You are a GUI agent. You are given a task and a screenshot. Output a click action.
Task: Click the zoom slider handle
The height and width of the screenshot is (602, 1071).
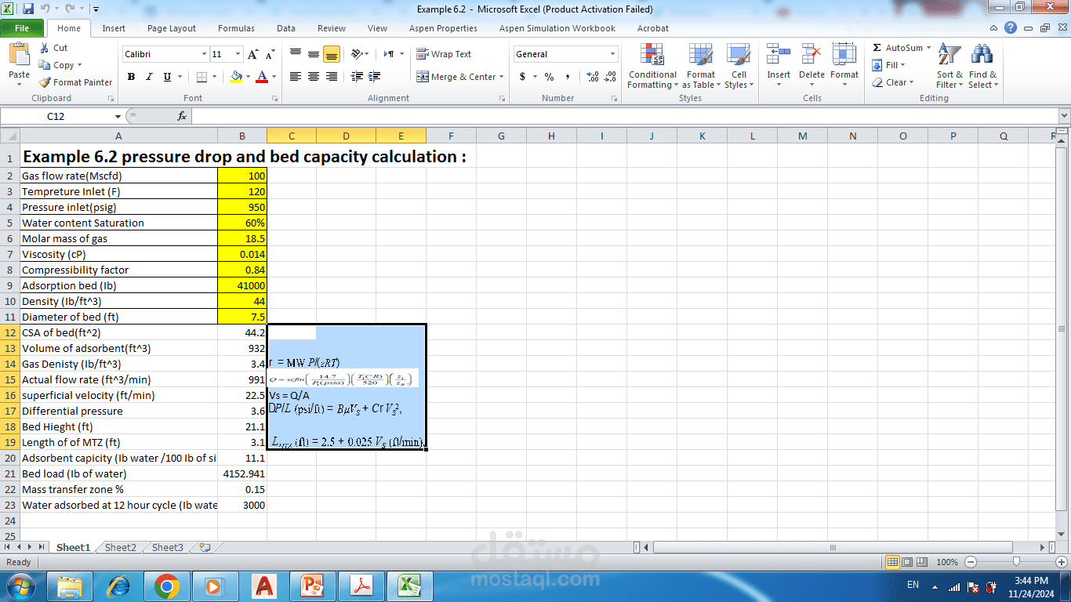[1016, 562]
